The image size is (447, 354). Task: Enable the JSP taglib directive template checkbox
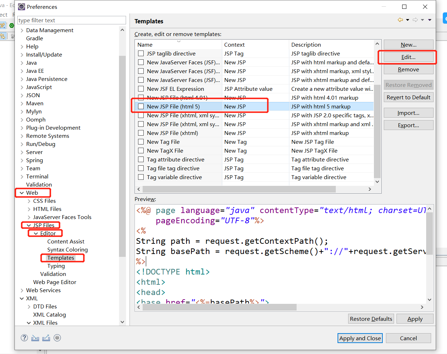click(x=140, y=53)
